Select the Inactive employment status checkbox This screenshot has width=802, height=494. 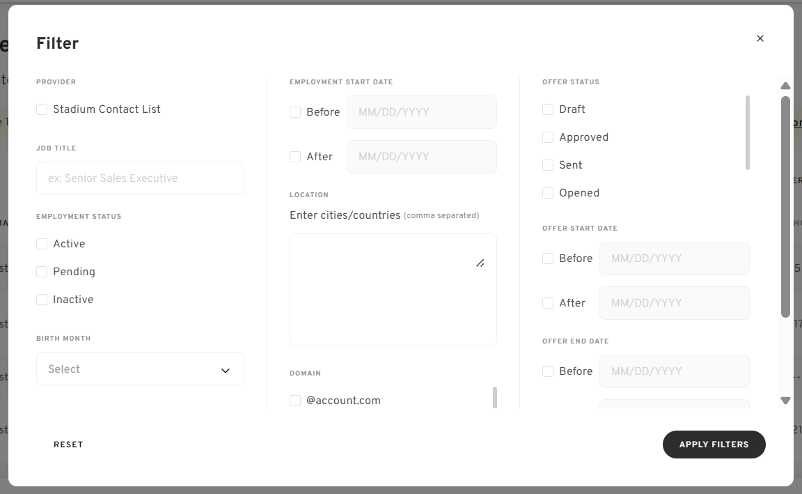point(42,300)
